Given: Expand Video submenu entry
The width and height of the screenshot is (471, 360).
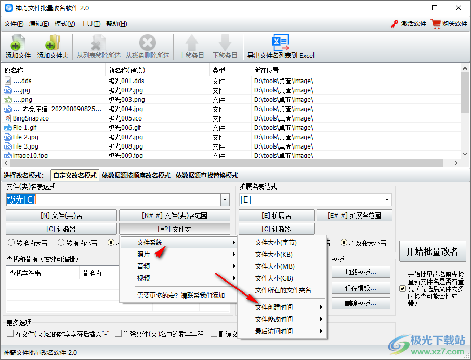Looking at the screenshot, I should pyautogui.click(x=178, y=278).
